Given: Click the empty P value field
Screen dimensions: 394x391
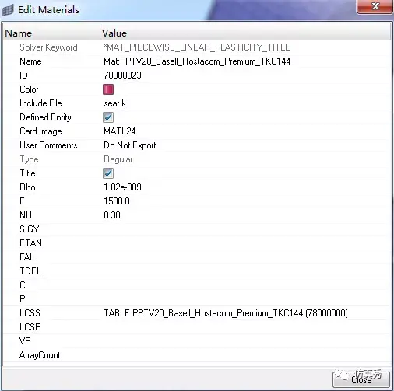Looking at the screenshot, I should point(245,299).
